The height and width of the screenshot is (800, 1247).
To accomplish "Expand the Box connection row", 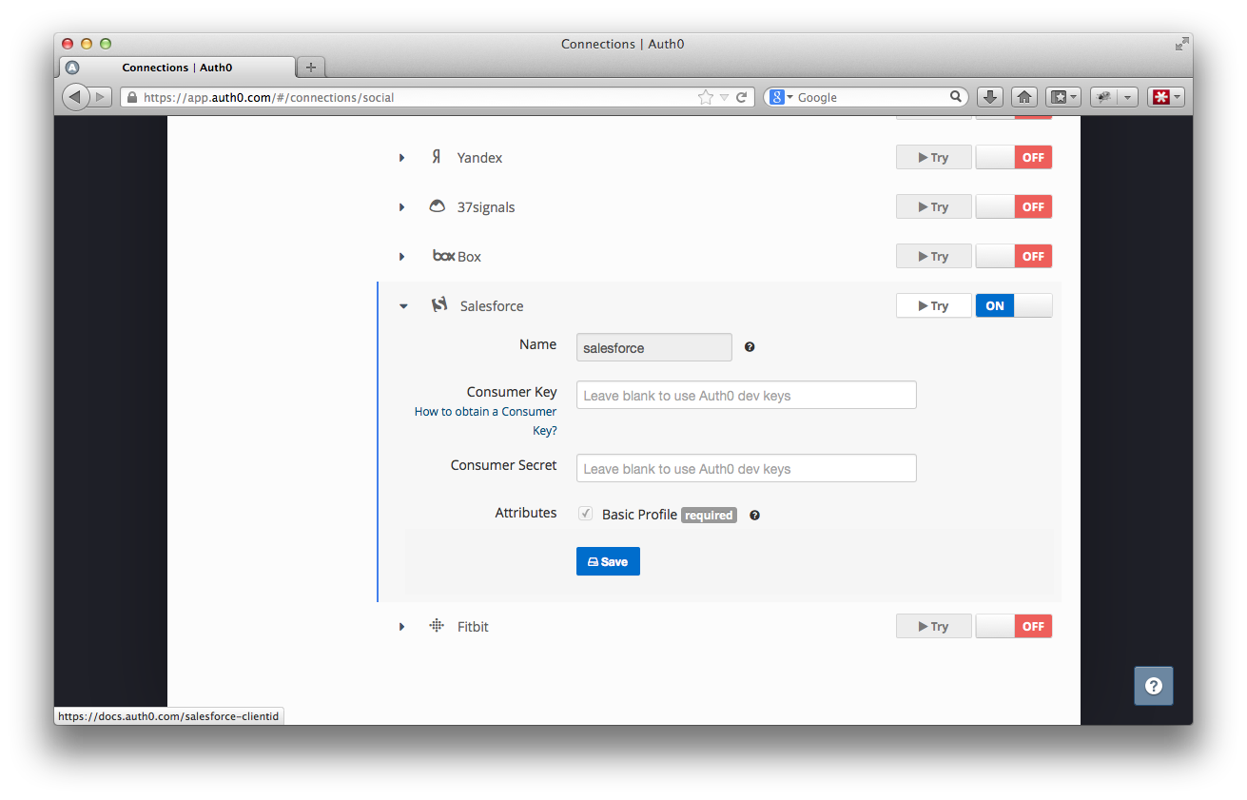I will (x=402, y=257).
